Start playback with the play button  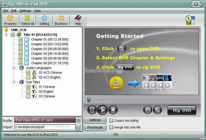click(x=102, y=110)
